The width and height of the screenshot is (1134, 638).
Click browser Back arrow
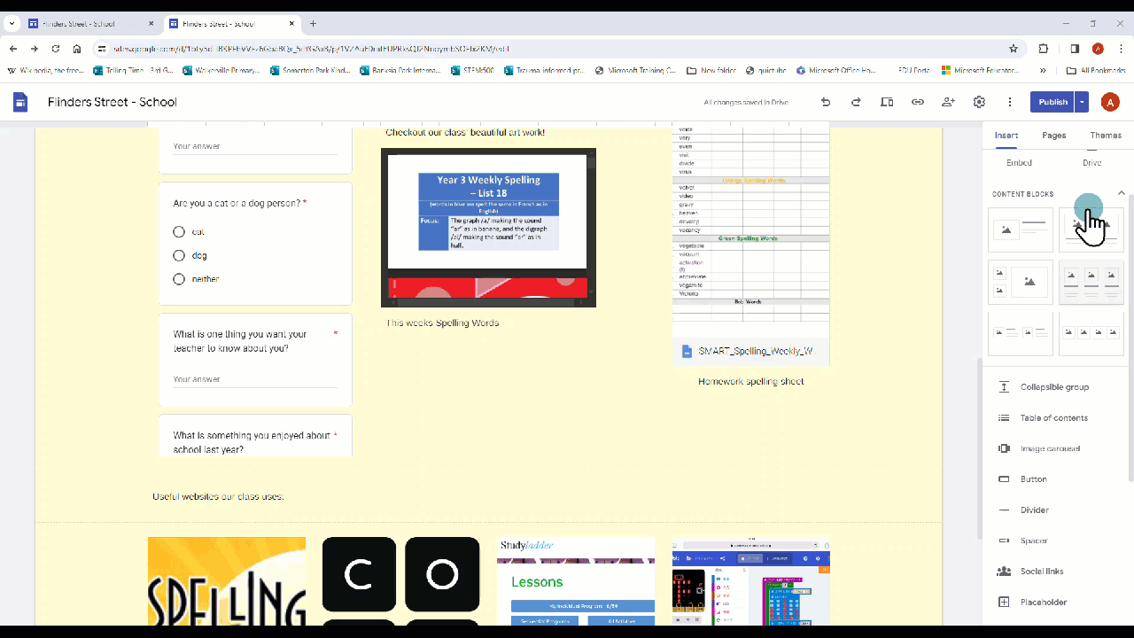(13, 49)
